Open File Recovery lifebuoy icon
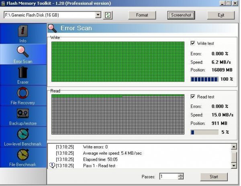The height and width of the screenshot is (186, 241). (23, 93)
